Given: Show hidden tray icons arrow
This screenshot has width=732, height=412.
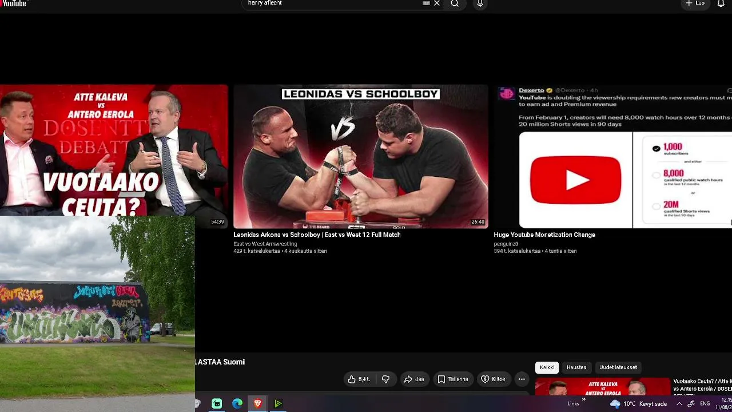Looking at the screenshot, I should 679,404.
